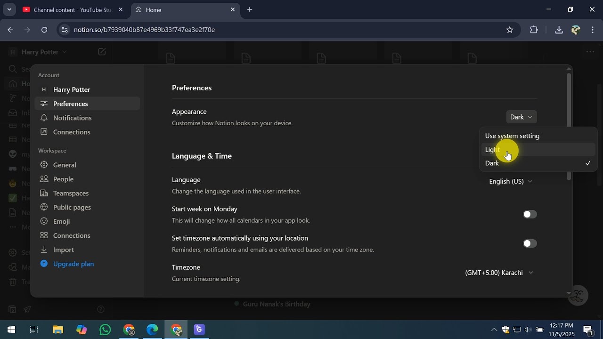This screenshot has width=603, height=339.
Task: Open the Appearance Dark dropdown
Action: click(x=521, y=117)
